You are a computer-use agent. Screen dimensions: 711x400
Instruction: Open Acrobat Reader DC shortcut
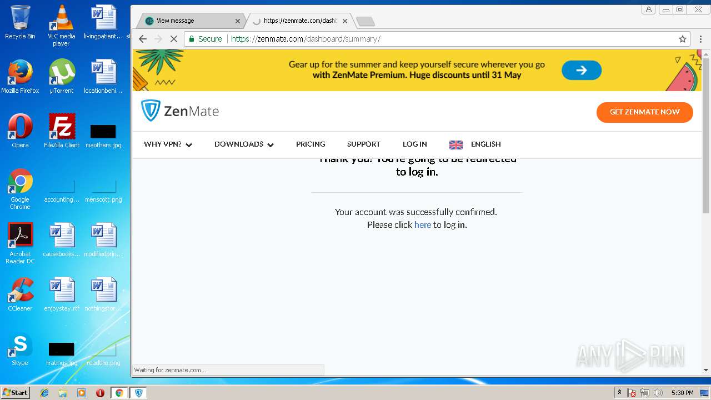[x=20, y=243]
